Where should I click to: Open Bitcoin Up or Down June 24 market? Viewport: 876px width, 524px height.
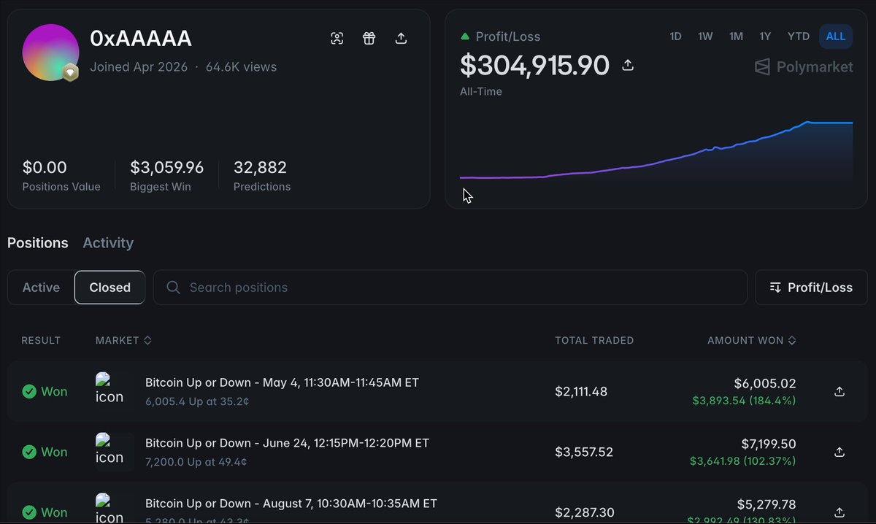coord(287,443)
